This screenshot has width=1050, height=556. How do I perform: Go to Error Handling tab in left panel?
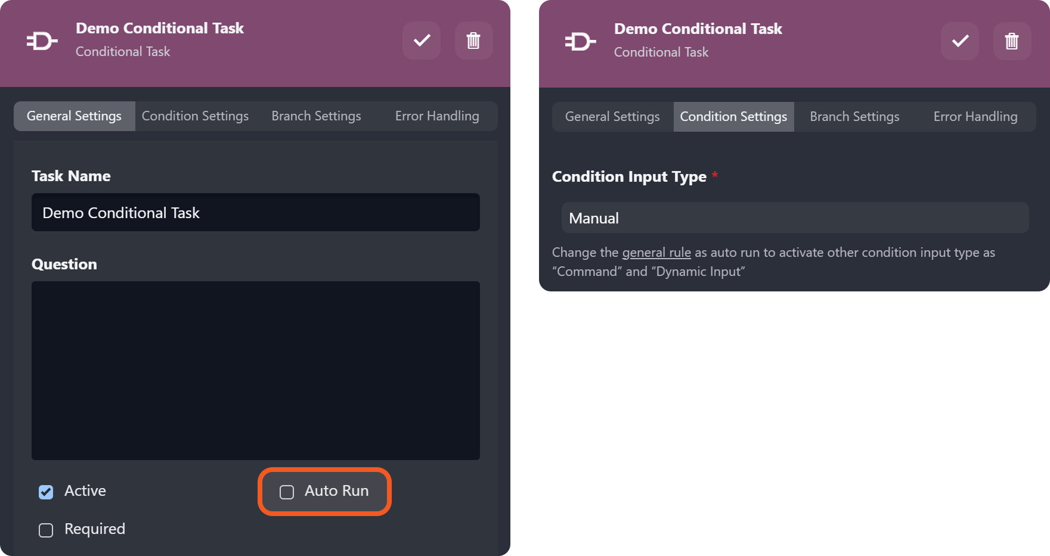(436, 116)
